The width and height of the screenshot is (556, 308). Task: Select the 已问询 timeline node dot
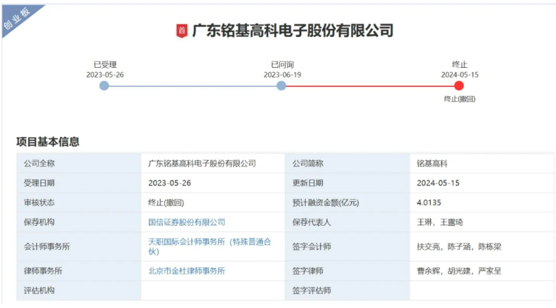coord(281,86)
